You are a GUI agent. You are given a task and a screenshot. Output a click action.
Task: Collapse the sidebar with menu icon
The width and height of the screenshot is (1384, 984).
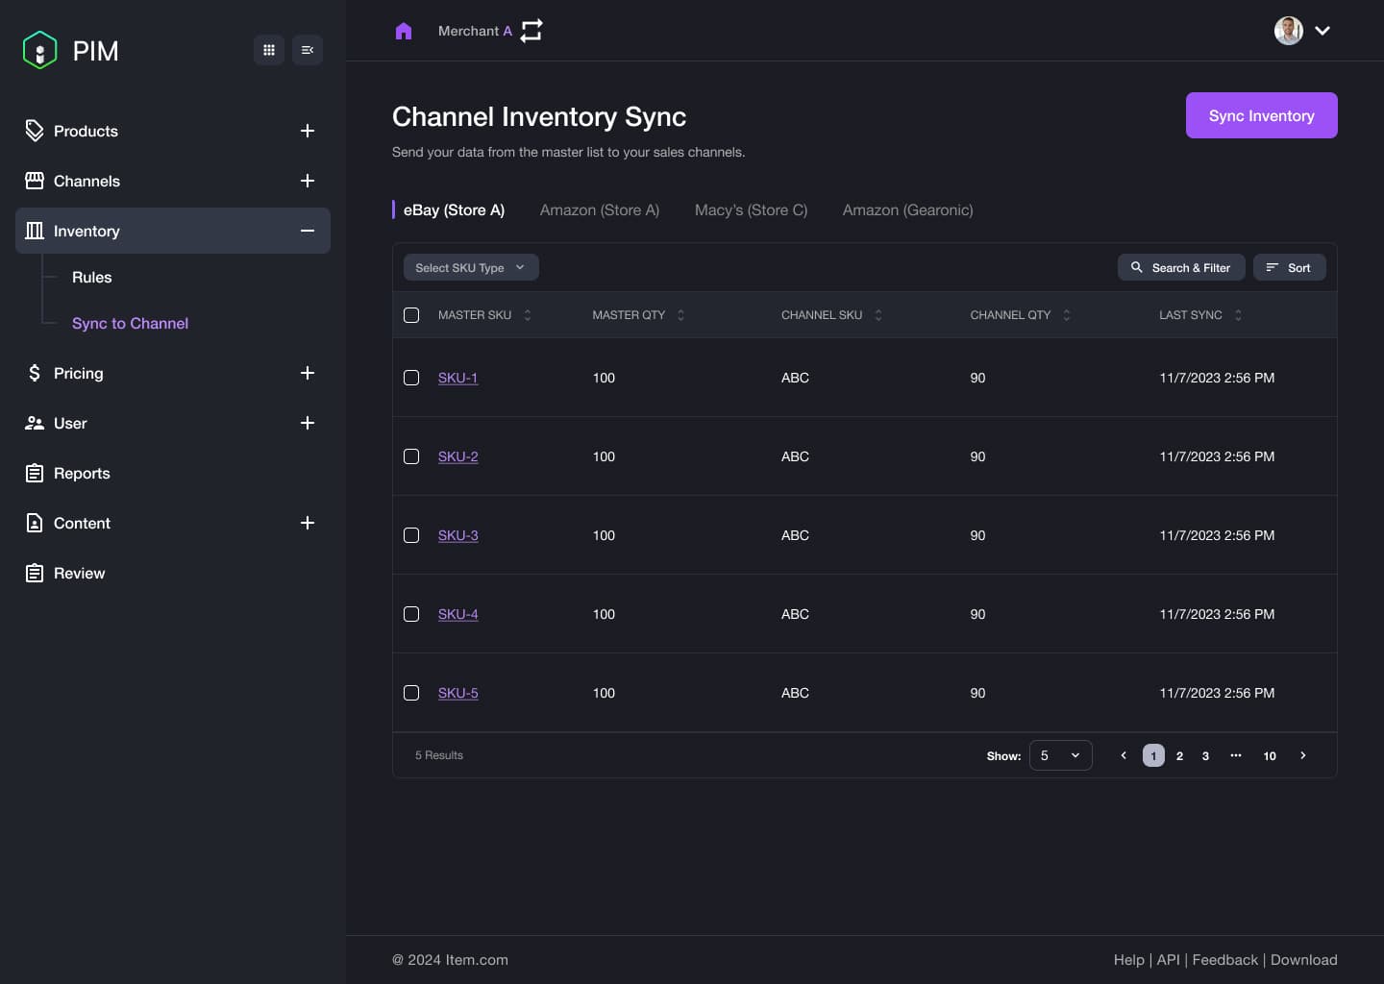tap(308, 50)
